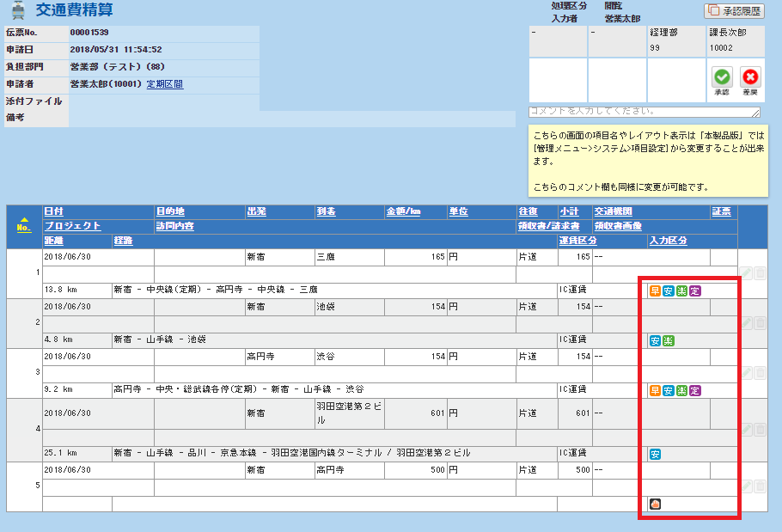Click the 池袋 arrival cell in row 2
Image resolution: width=782 pixels, height=532 pixels.
[349, 307]
